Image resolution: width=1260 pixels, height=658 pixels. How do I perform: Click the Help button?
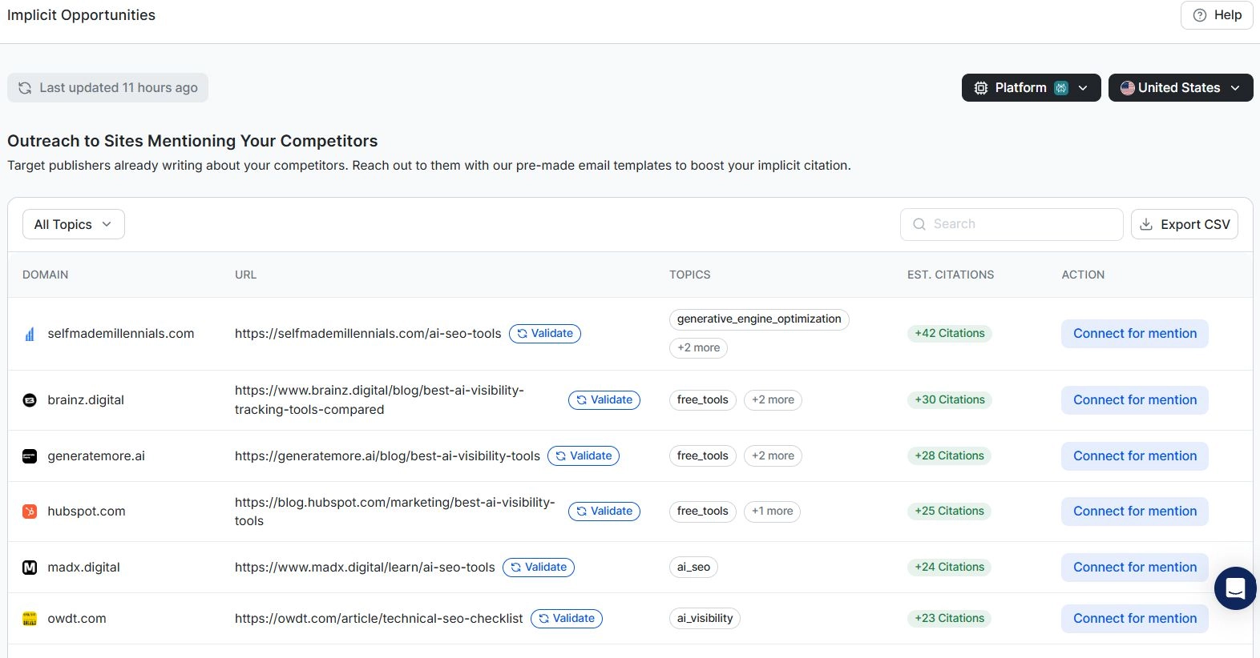(1216, 15)
